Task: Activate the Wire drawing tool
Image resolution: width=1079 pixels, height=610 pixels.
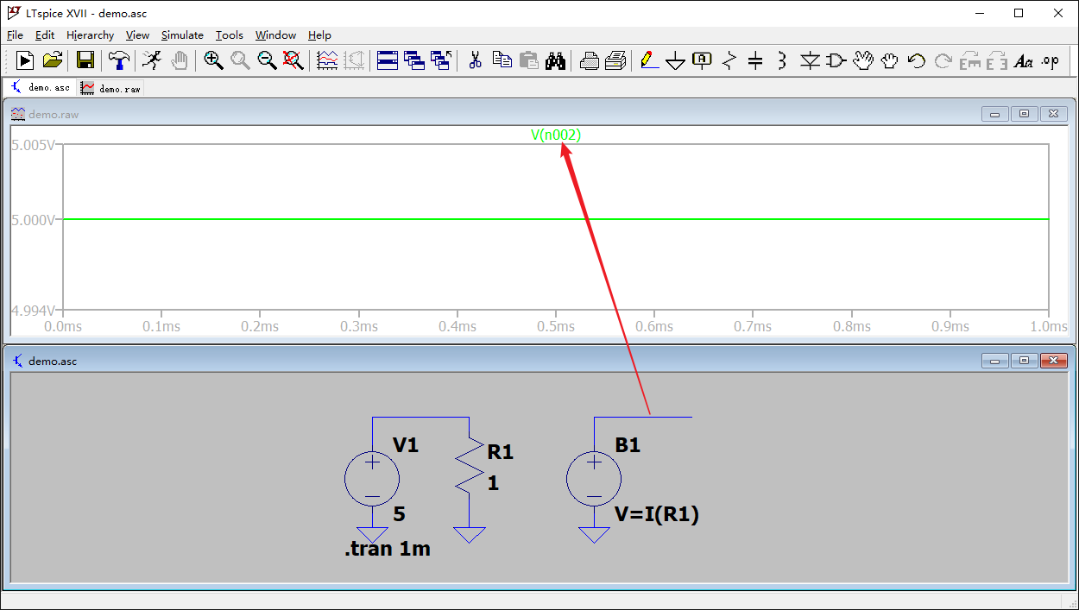Action: [648, 60]
